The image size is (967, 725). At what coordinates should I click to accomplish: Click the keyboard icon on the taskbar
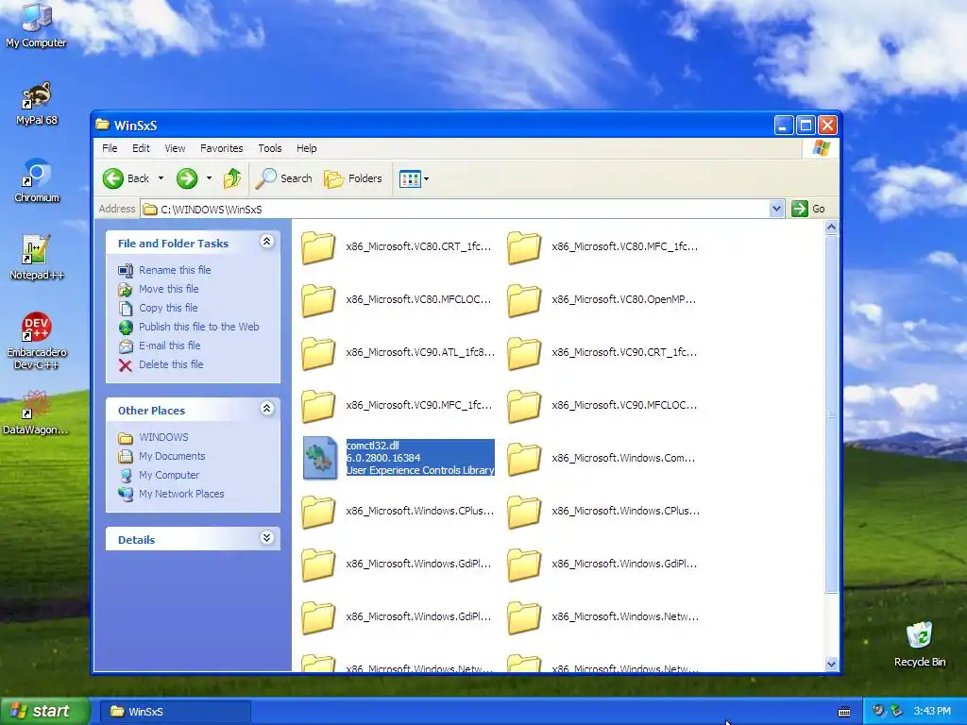[844, 712]
